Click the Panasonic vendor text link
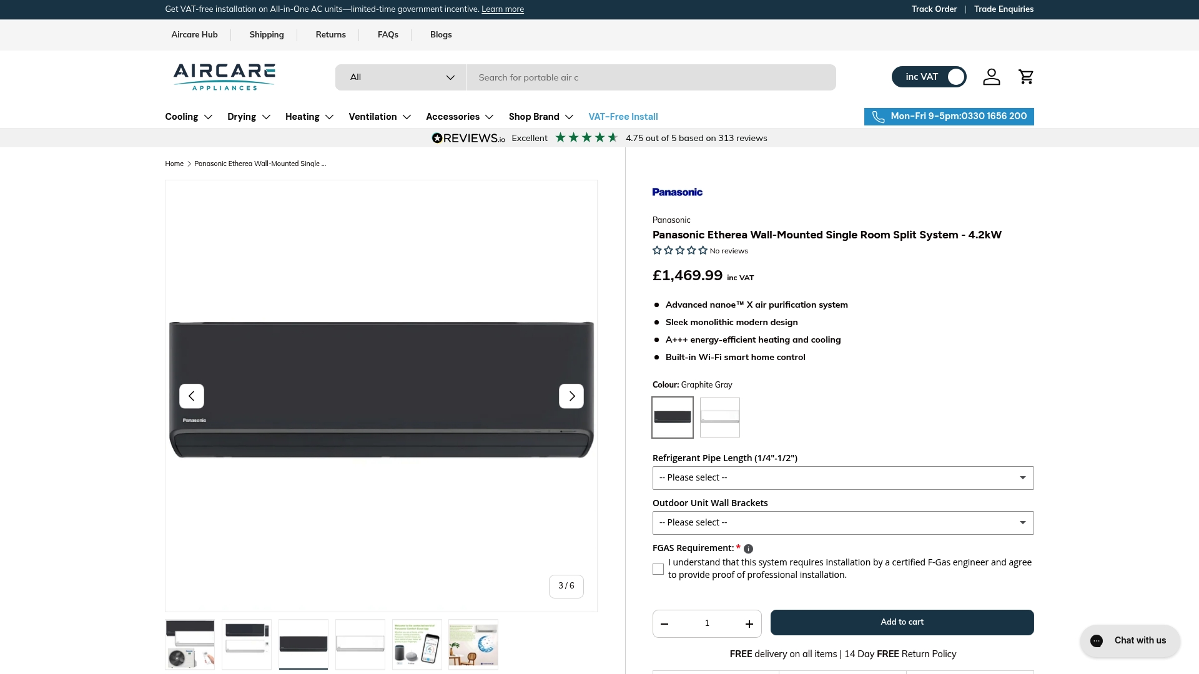This screenshot has width=1199, height=674. click(671, 220)
